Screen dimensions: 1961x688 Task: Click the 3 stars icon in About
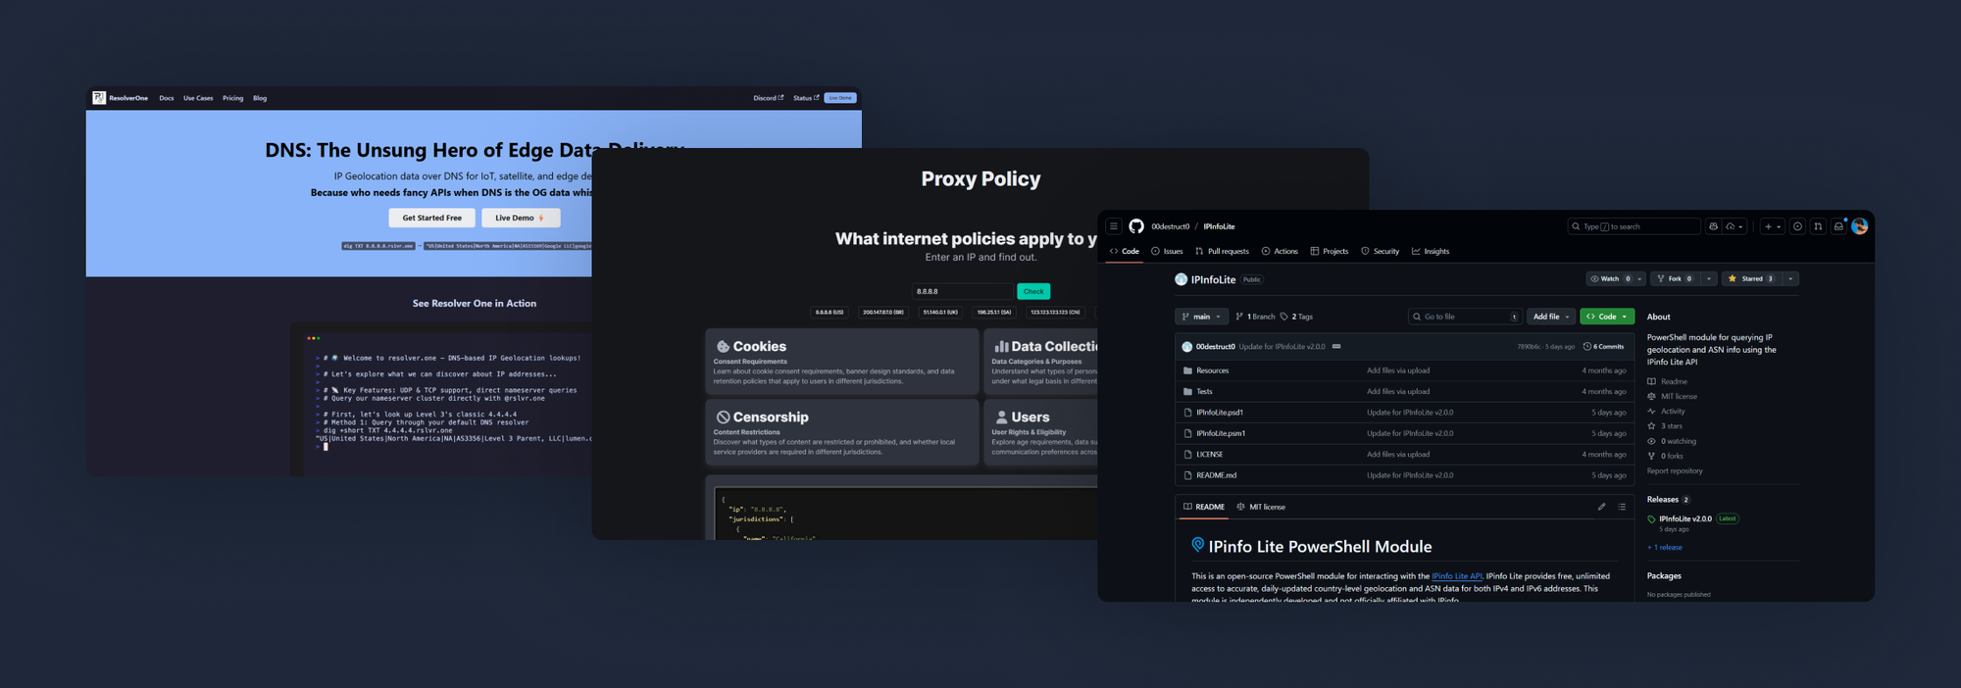pyautogui.click(x=1651, y=426)
